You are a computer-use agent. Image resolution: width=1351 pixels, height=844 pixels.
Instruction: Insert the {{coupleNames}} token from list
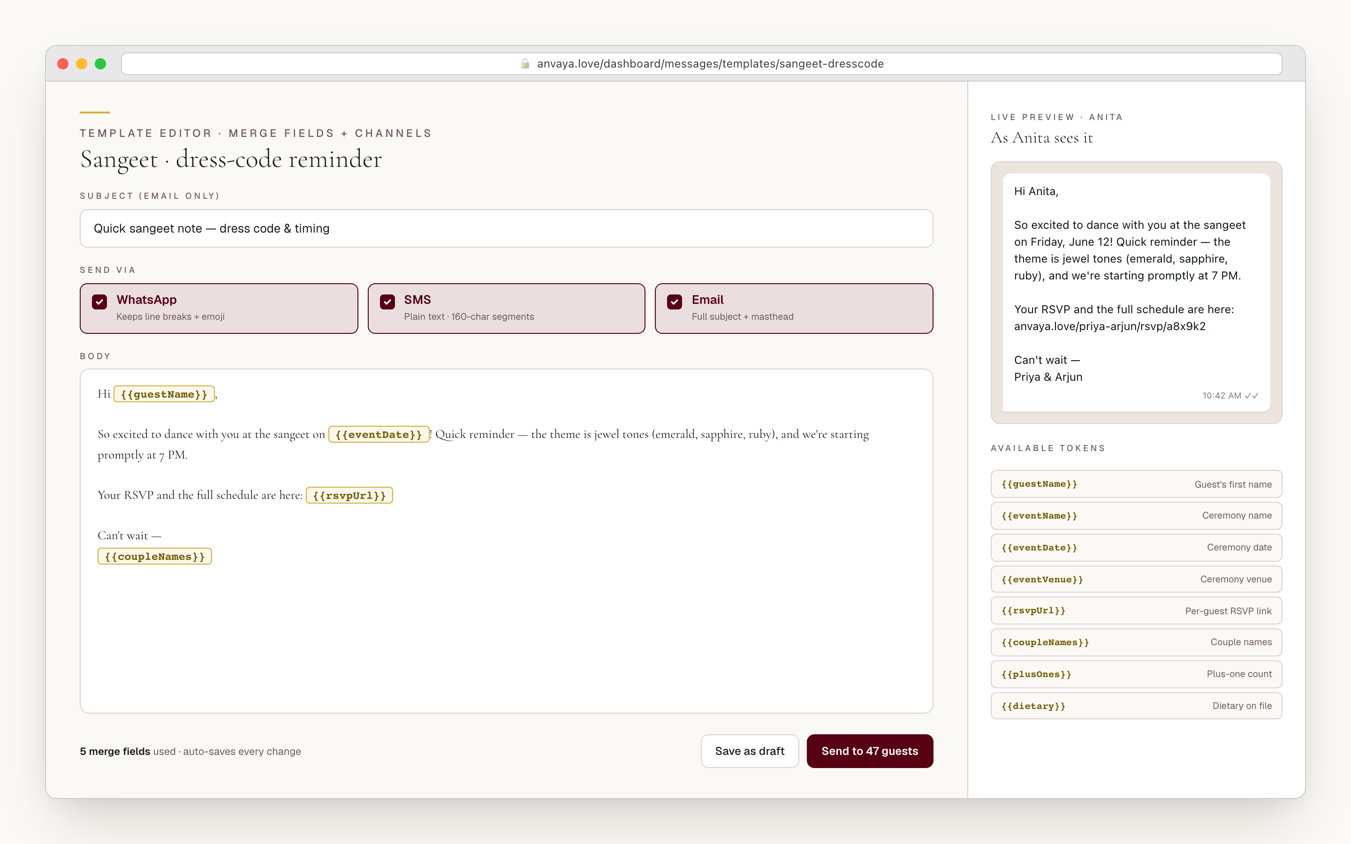pyautogui.click(x=1136, y=642)
